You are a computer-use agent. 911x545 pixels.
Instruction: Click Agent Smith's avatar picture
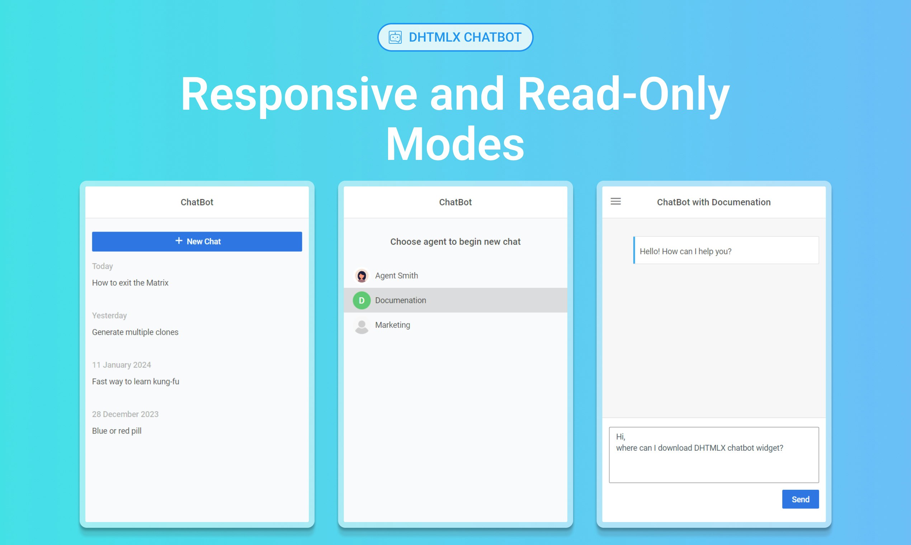[362, 275]
